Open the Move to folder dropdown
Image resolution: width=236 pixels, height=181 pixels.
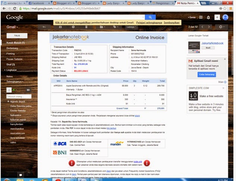pos(103,27)
